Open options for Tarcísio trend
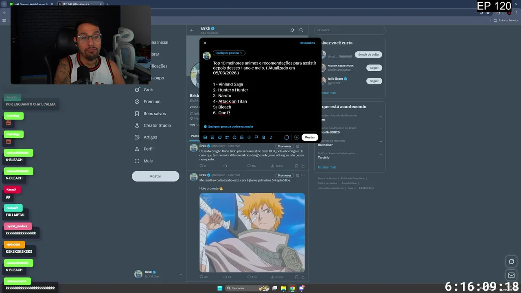 380,154
